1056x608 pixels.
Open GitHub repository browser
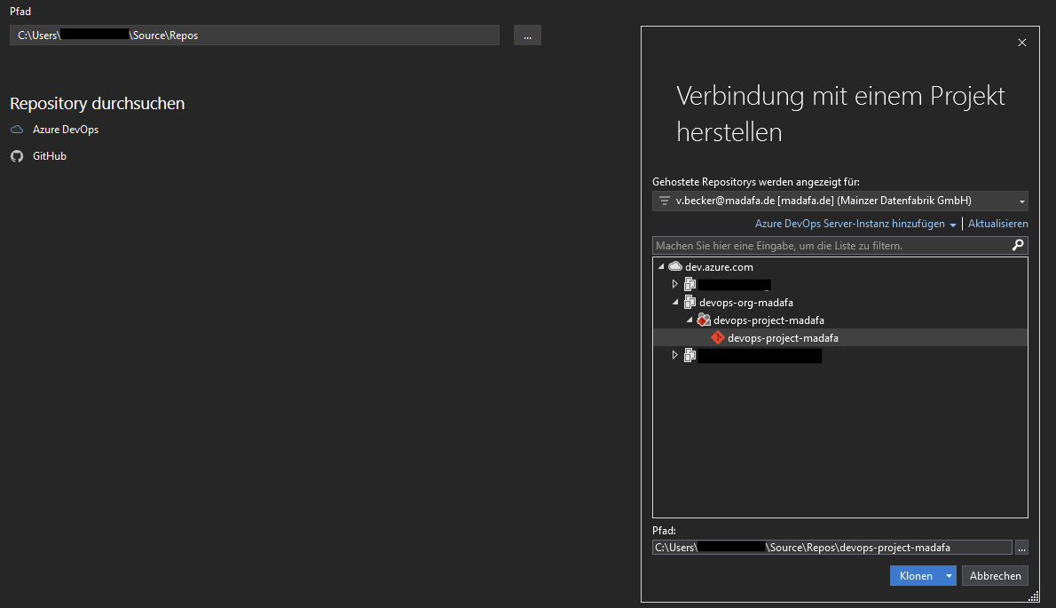[x=49, y=155]
